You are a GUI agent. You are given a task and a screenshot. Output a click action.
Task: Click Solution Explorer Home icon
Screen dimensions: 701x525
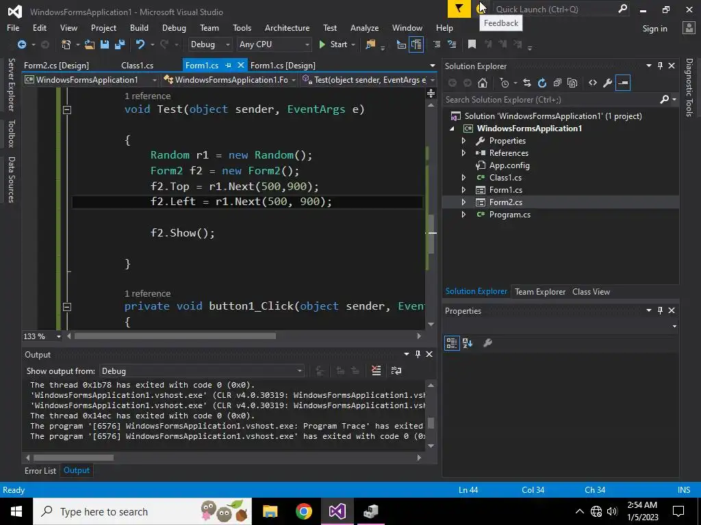[x=483, y=83]
